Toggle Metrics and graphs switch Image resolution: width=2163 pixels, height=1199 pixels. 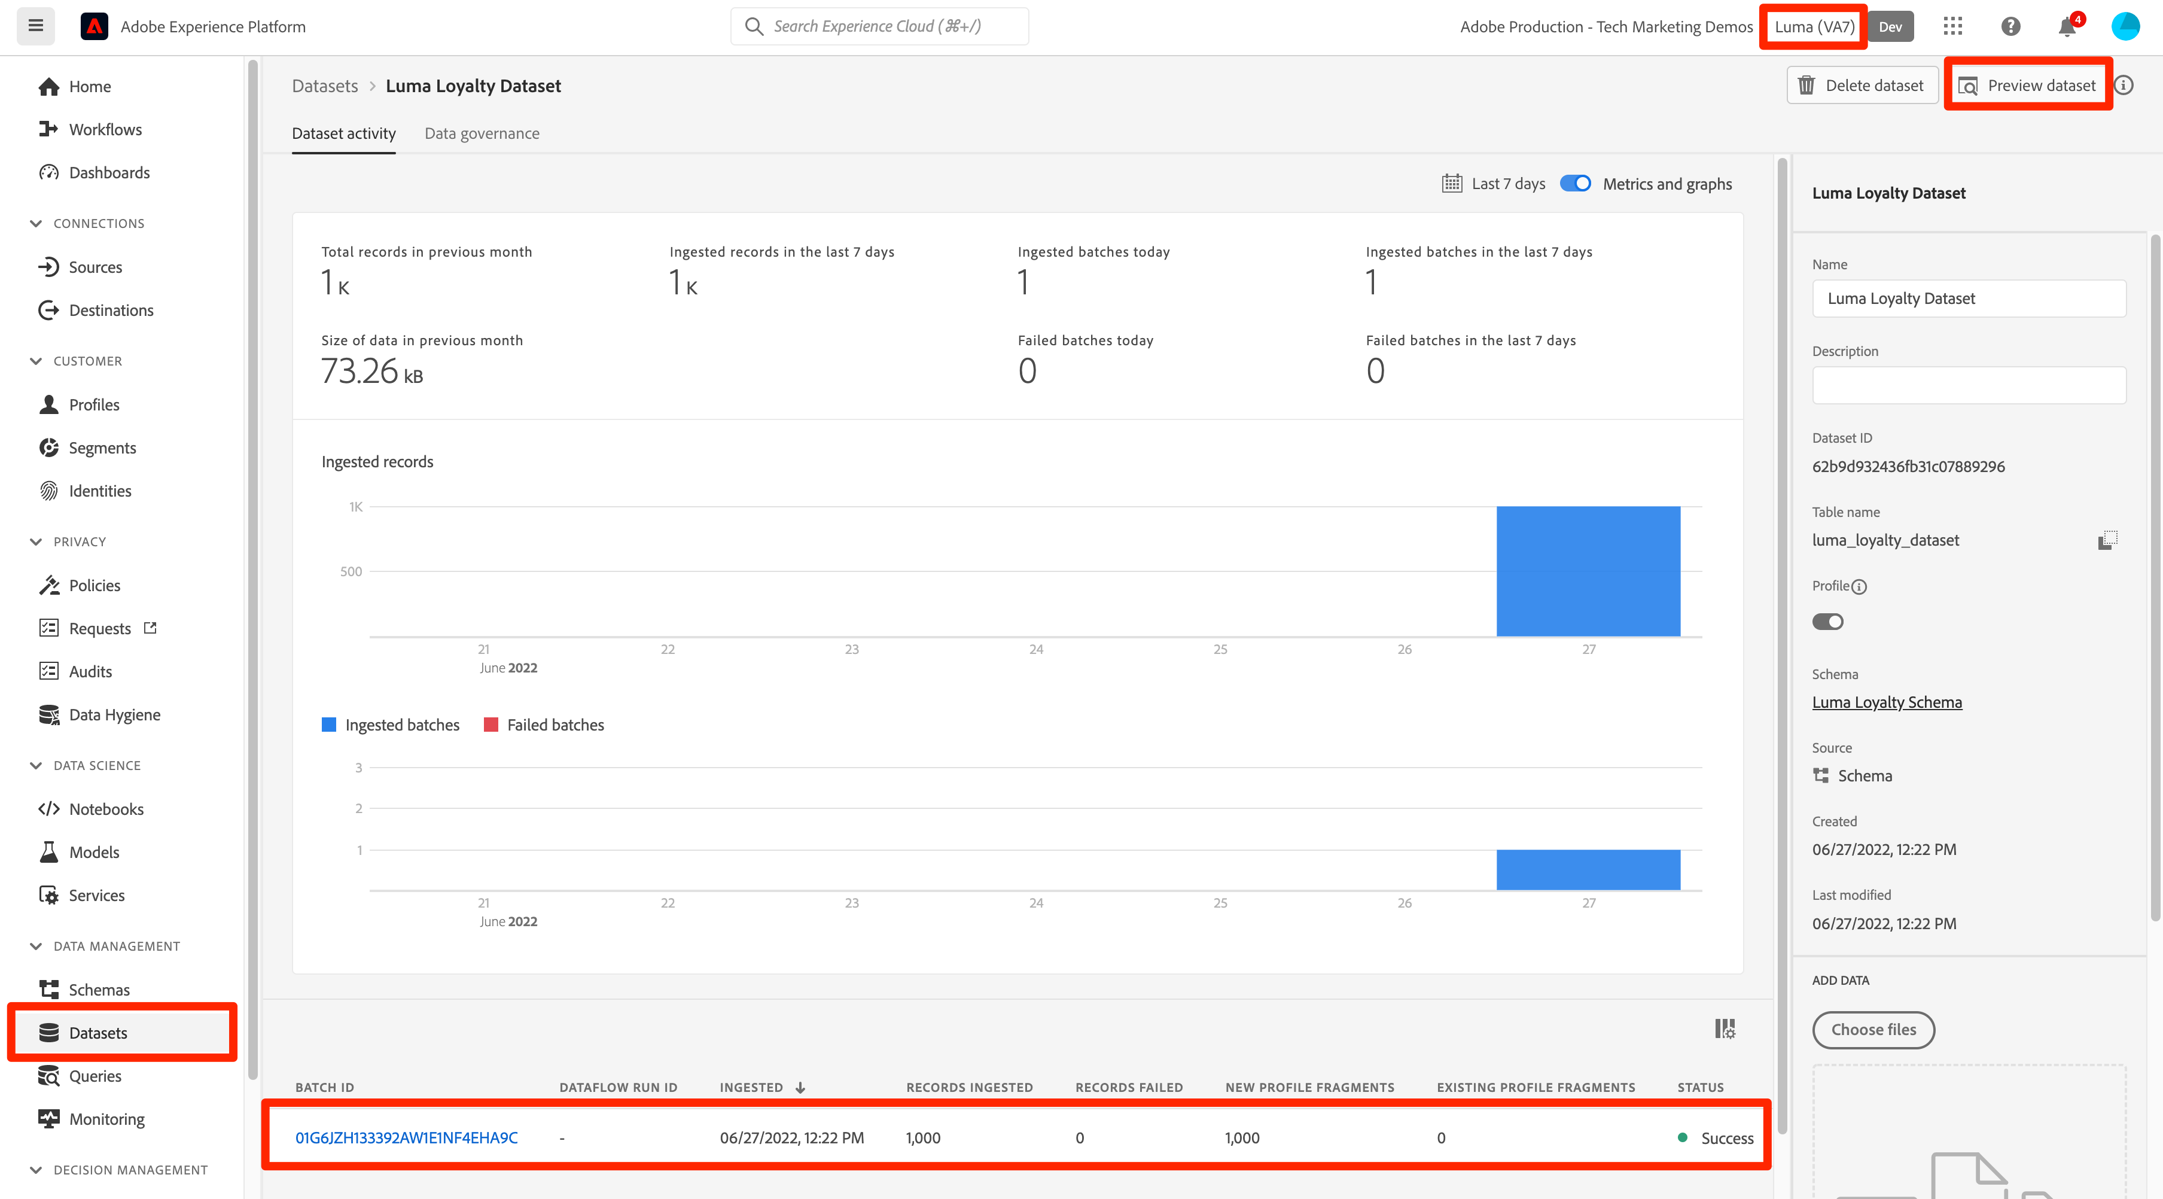[x=1575, y=184]
